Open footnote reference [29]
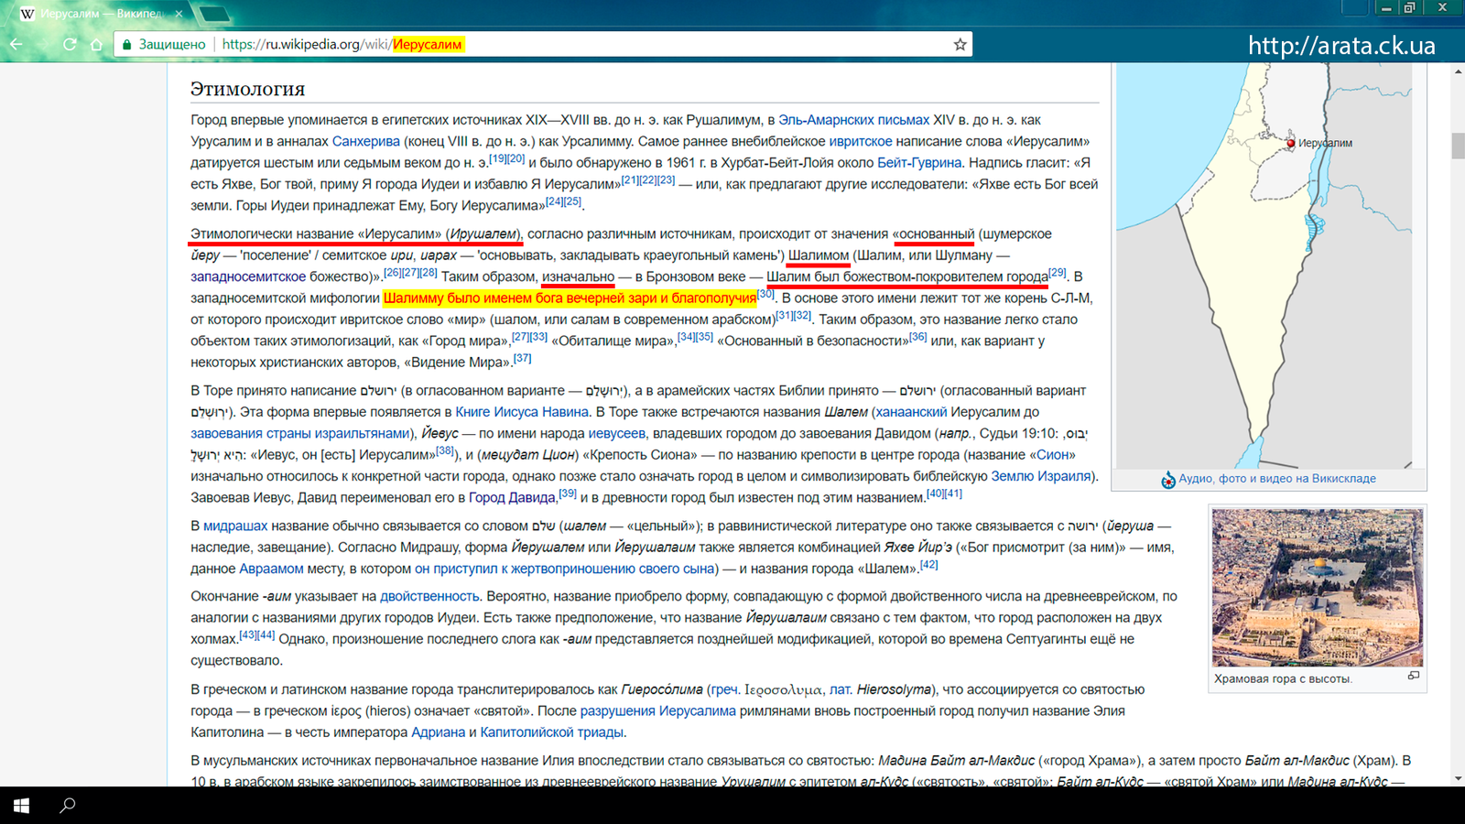Screen dimensions: 1465x824 click(1058, 273)
